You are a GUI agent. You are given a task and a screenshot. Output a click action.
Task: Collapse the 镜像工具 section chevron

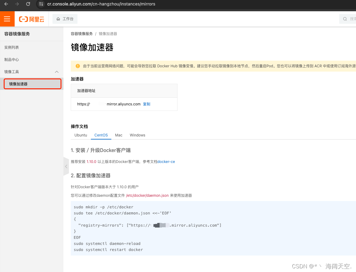pyautogui.click(x=57, y=72)
